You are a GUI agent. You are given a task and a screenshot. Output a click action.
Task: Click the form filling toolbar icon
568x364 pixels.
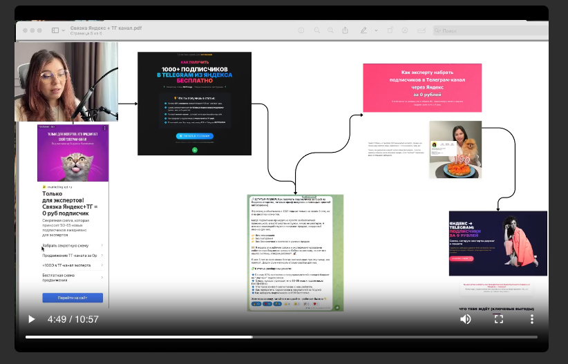422,30
